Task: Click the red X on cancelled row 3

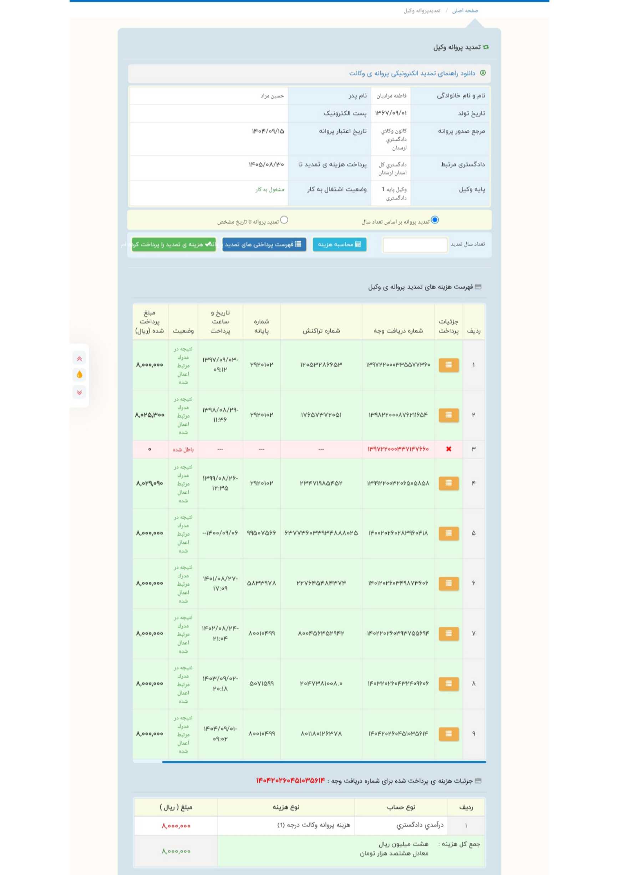Action: pos(448,449)
